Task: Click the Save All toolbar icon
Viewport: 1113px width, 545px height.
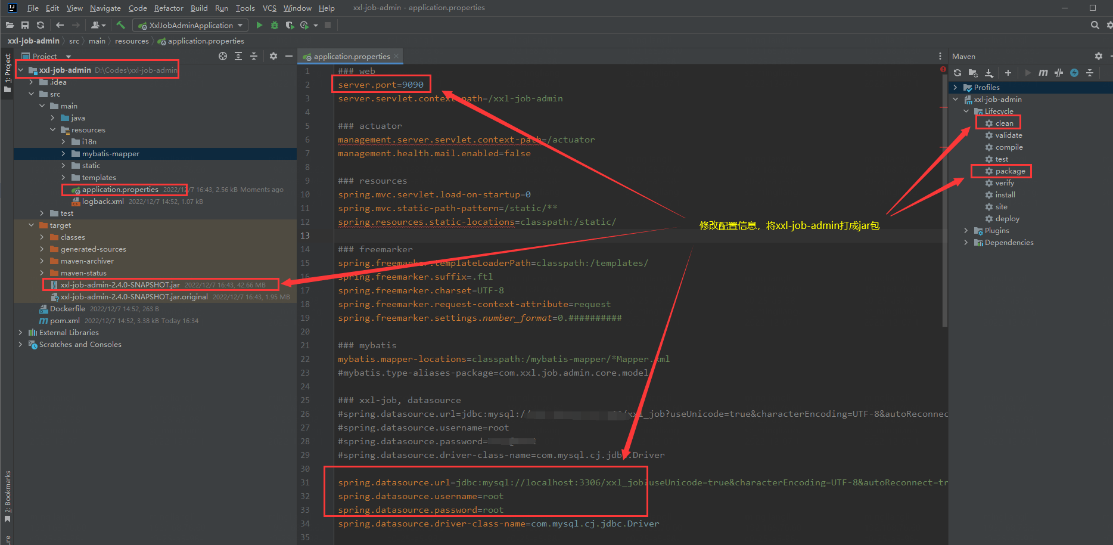Action: click(x=25, y=25)
